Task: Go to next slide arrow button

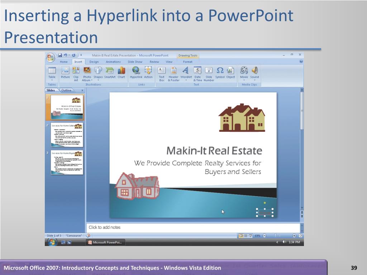Action: (302, 216)
